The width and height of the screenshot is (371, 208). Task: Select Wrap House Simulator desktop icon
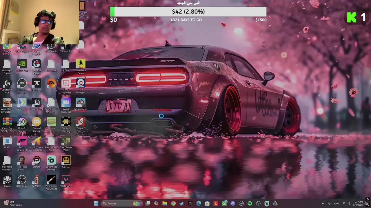click(x=7, y=106)
